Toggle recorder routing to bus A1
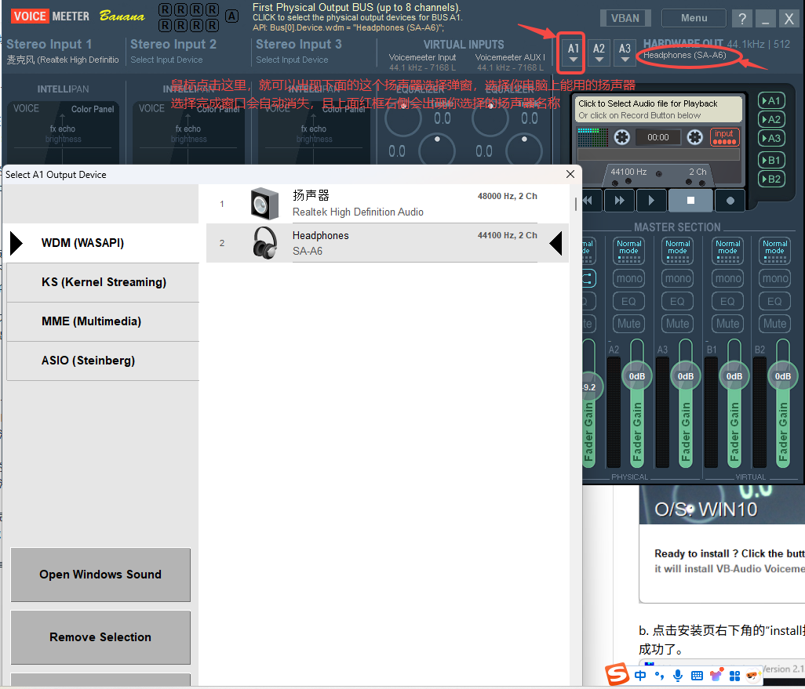The width and height of the screenshot is (805, 689). [x=771, y=100]
